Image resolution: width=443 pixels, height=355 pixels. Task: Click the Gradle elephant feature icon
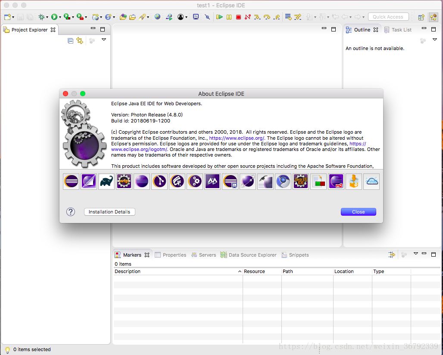point(106,181)
